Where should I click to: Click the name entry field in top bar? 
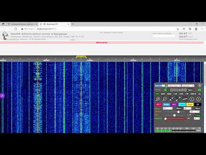click(x=164, y=36)
